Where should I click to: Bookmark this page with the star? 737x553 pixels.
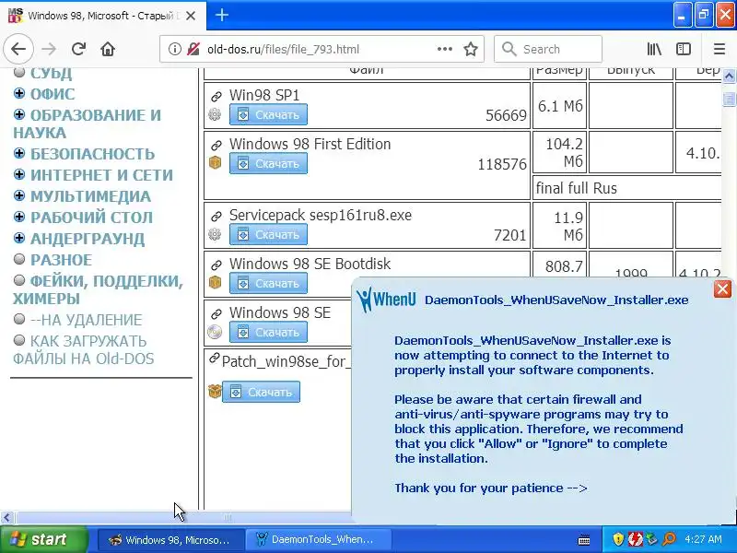pyautogui.click(x=471, y=49)
